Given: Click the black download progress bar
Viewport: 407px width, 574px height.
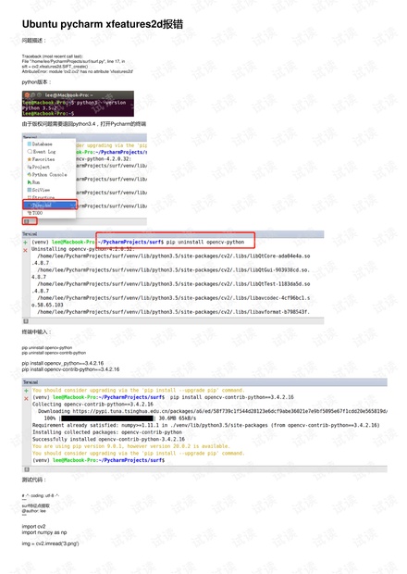Looking at the screenshot, I should tap(107, 418).
